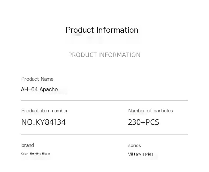The height and width of the screenshot is (172, 209).
Task: Click AH-64 in the product name value
Action: [x=29, y=89]
